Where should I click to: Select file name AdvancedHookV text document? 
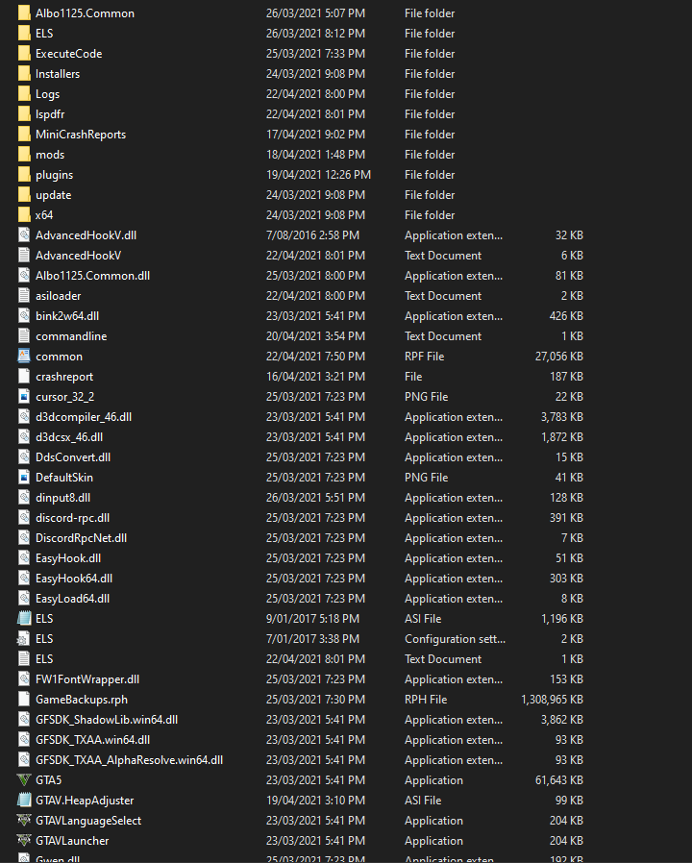(x=78, y=256)
